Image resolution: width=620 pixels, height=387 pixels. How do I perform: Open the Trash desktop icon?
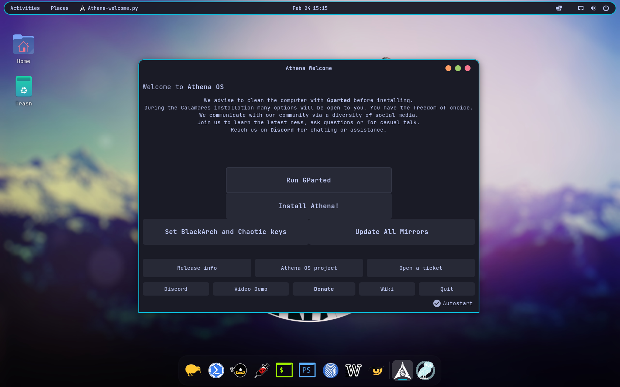24,91
